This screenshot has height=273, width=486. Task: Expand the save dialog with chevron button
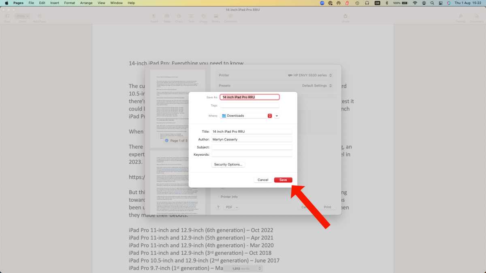277,116
